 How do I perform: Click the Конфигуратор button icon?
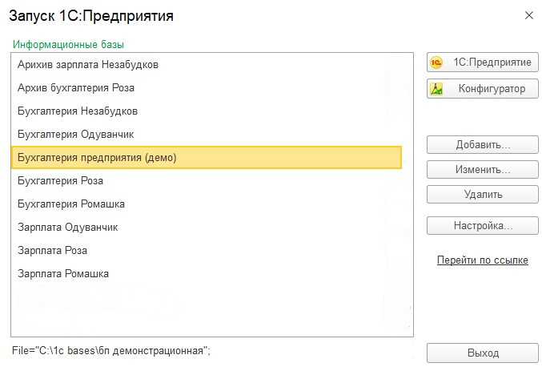[436, 89]
